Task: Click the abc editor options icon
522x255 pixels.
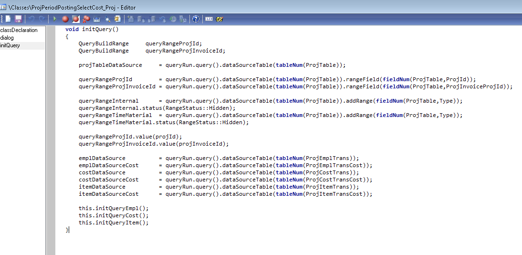Action: 219,19
